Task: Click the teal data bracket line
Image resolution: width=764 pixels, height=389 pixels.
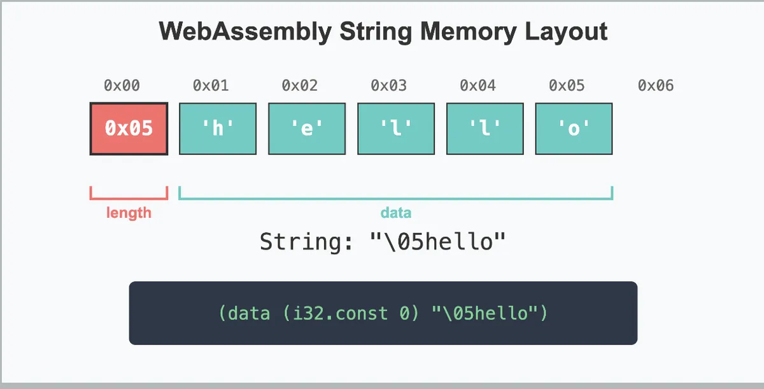Action: coord(395,198)
